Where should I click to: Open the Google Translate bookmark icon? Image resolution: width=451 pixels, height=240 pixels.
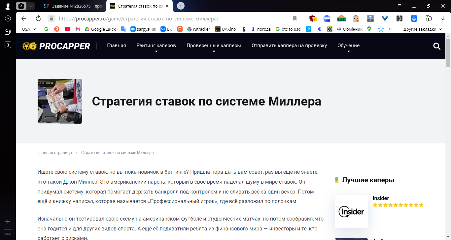click(124, 29)
